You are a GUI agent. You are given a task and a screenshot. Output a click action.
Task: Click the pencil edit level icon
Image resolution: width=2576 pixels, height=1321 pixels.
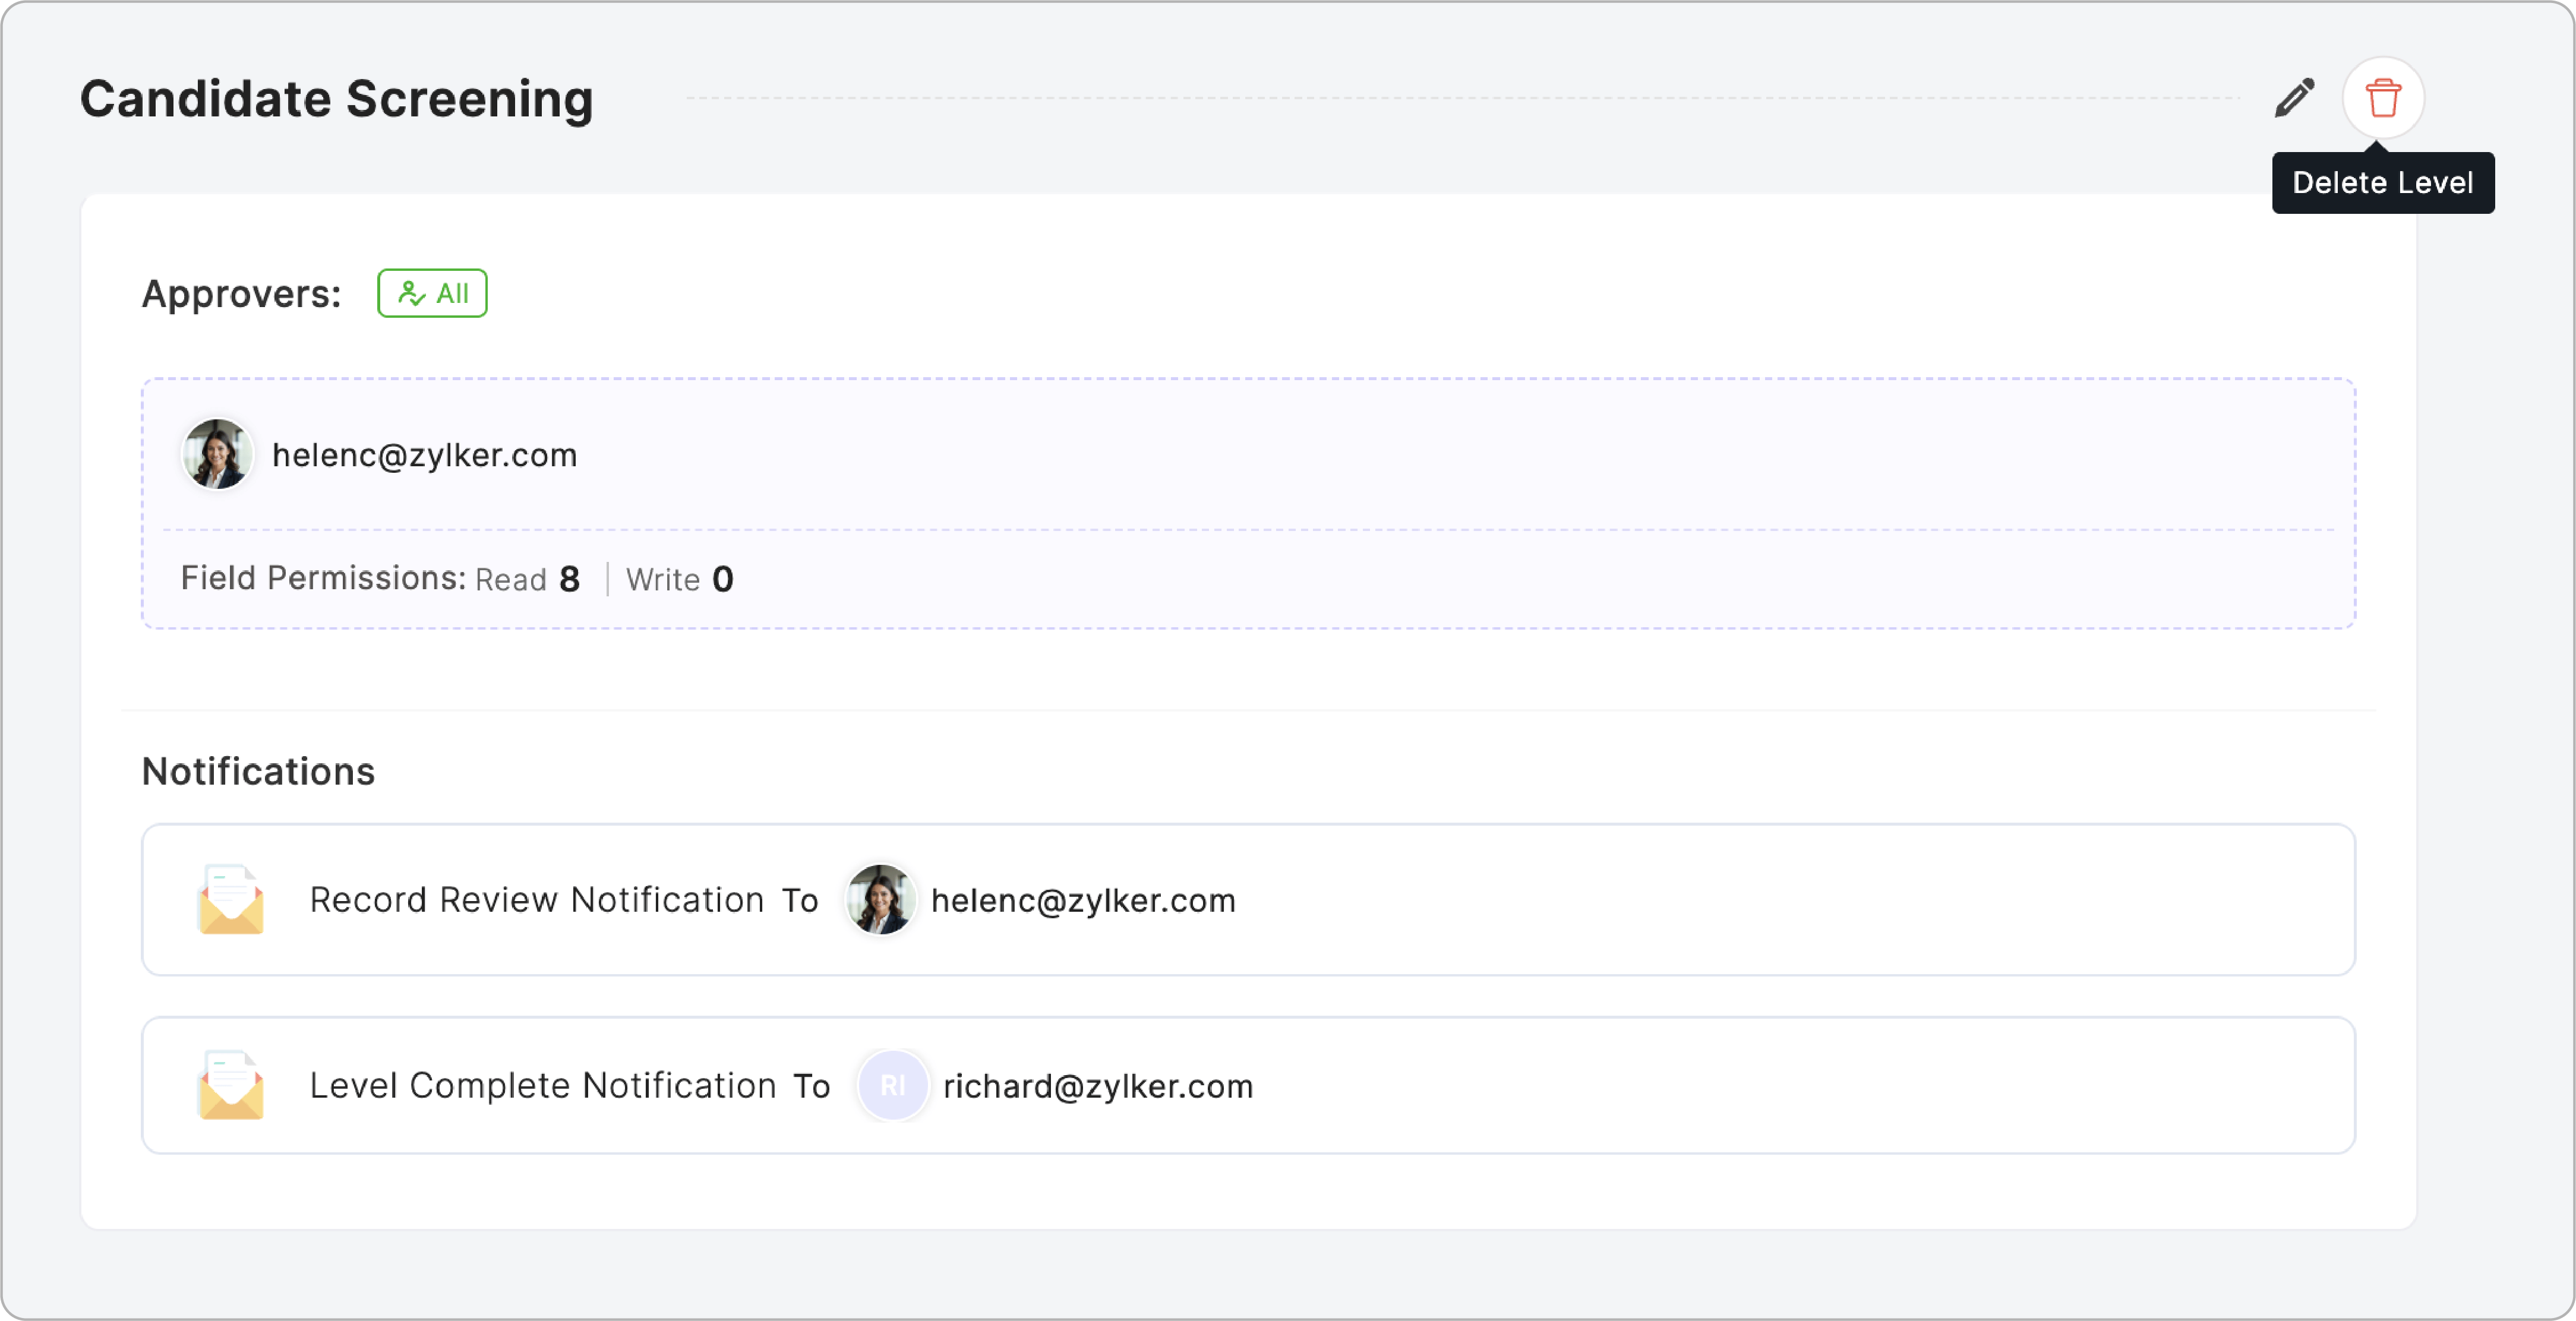pyautogui.click(x=2294, y=98)
